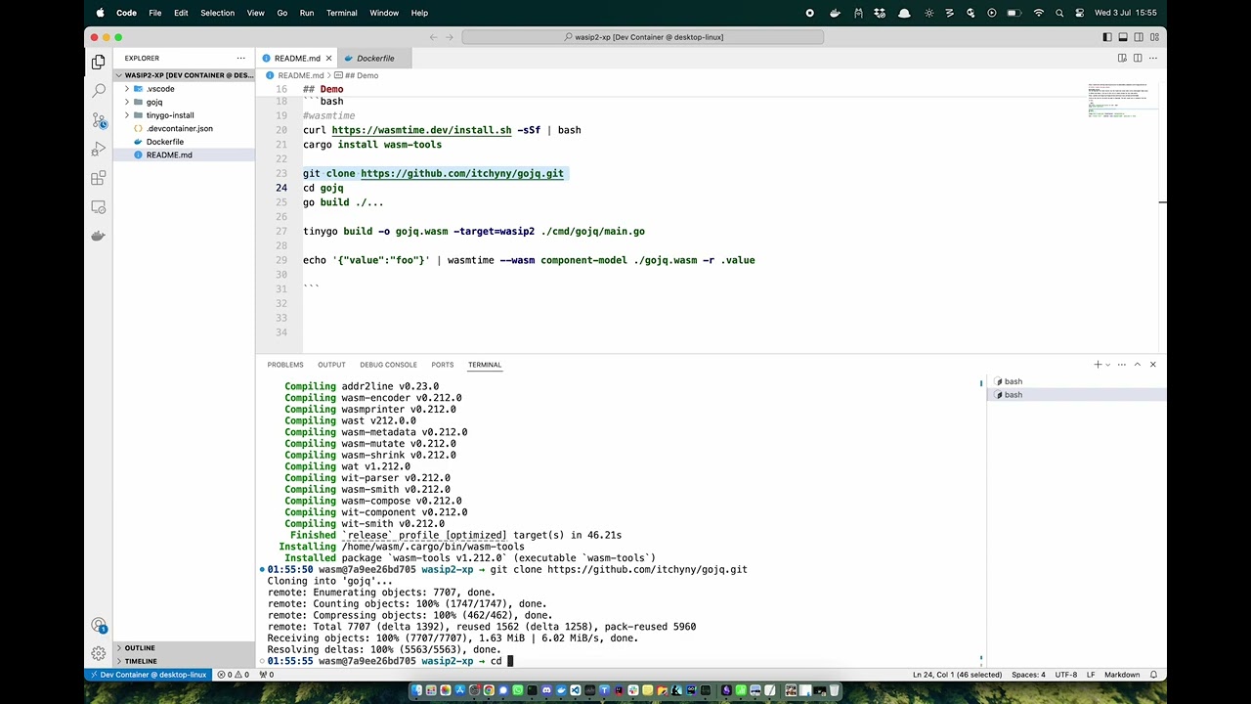The image size is (1251, 704).
Task: Switch to the Problems panel tab
Action: [x=285, y=365]
